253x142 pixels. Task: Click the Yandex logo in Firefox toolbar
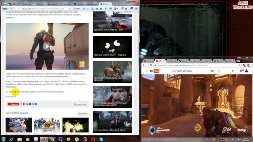click(5, 9)
